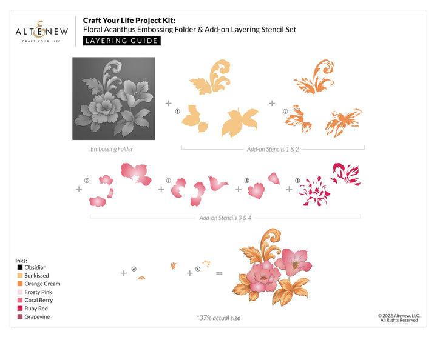Click the circled number 1 icon
The height and width of the screenshot is (337, 437).
[x=177, y=112]
